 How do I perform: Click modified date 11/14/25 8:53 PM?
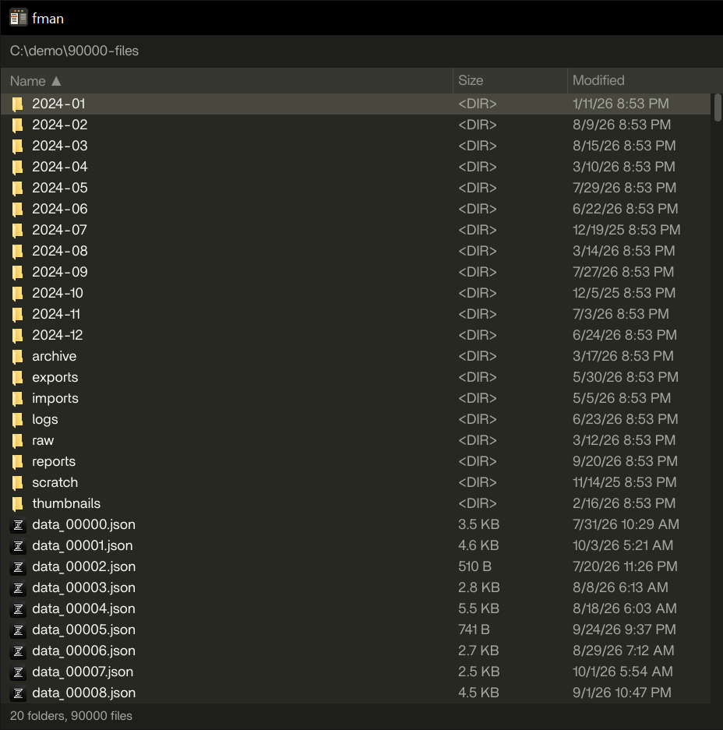pos(624,482)
